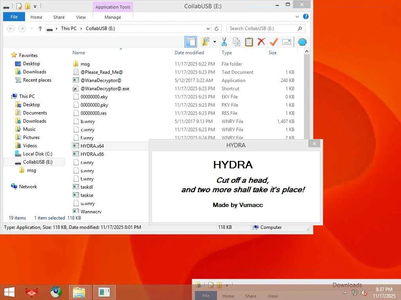Click the Help question mark icon
The width and height of the screenshot is (401, 300).
click(x=305, y=16)
